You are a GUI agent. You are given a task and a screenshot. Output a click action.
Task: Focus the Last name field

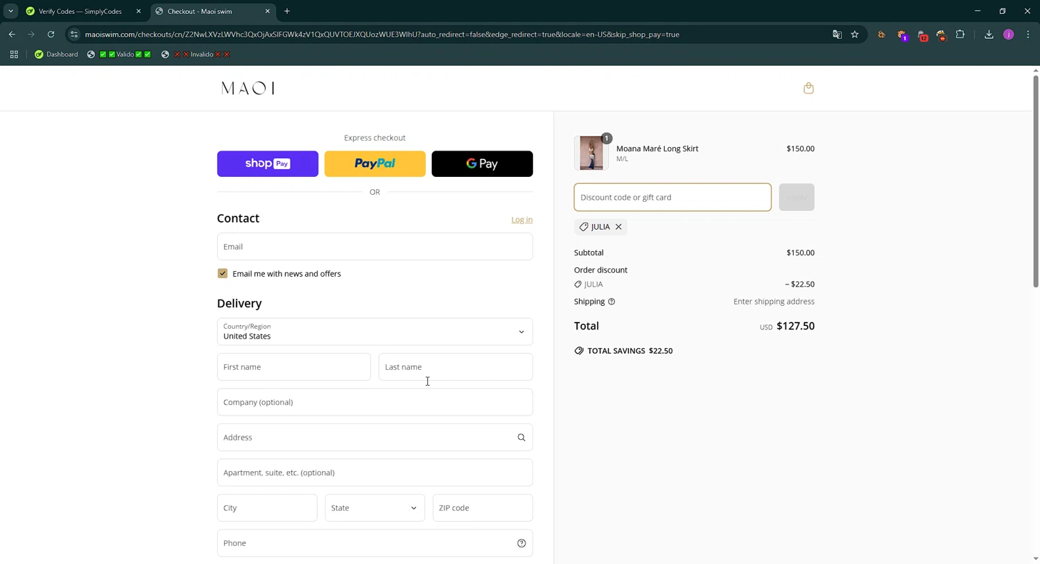point(456,367)
